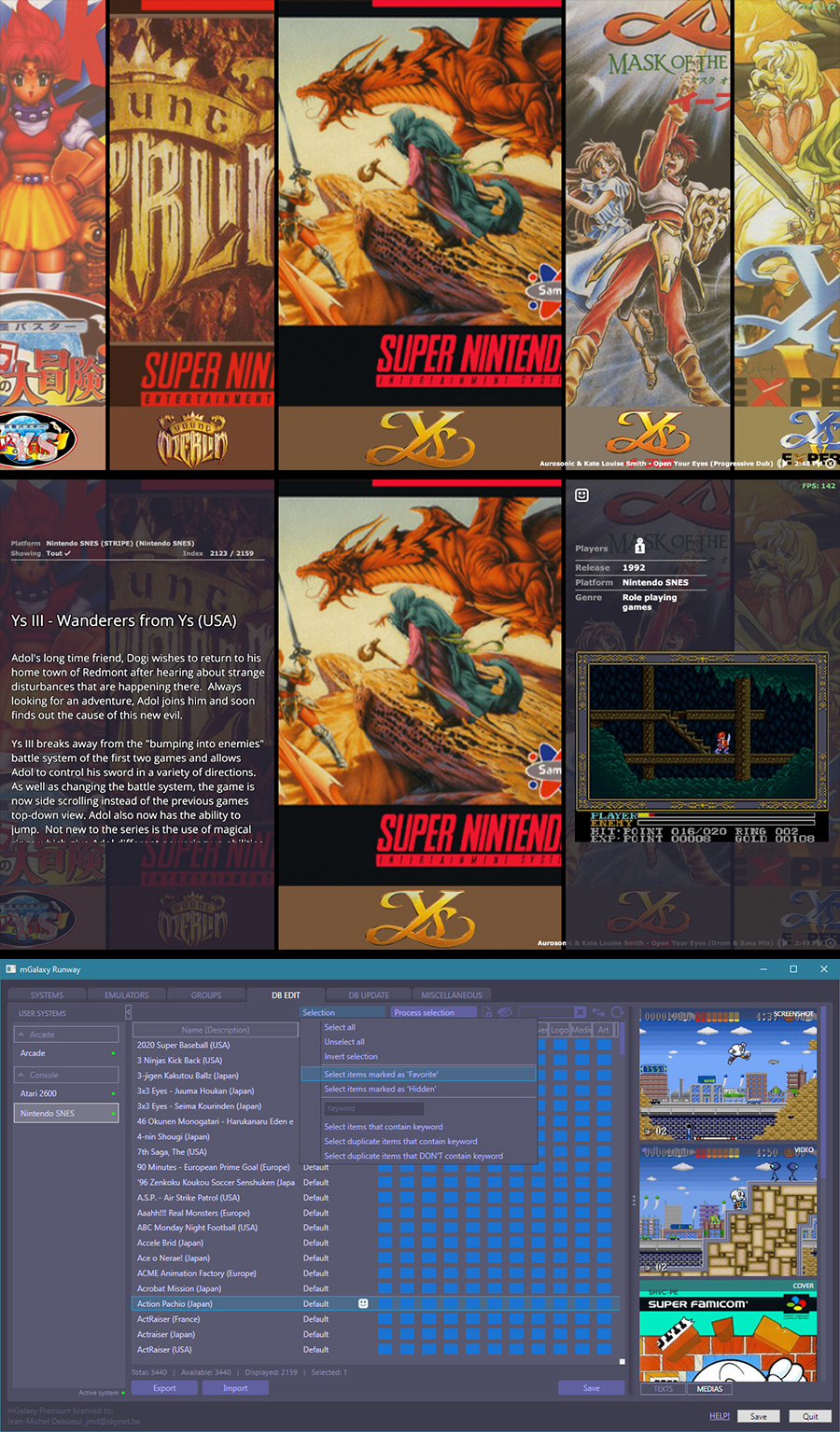This screenshot has width=840, height=1432.
Task: Select row 'Acrobat Mission (Japan)'
Action: [376, 1288]
